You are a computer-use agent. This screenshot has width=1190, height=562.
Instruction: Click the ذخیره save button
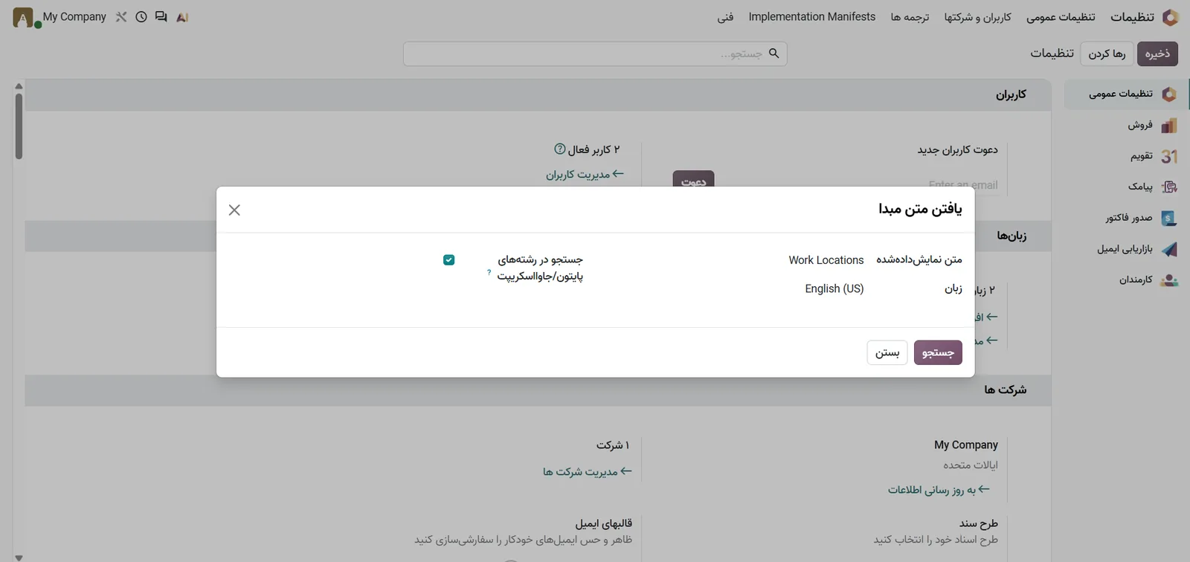point(1157,54)
